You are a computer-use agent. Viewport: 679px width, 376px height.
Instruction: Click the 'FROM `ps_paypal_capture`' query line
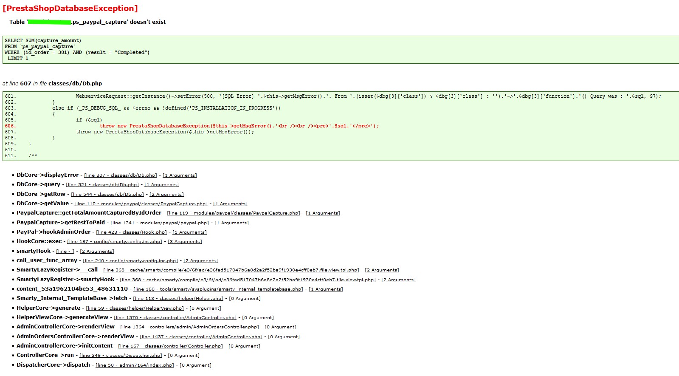[x=40, y=47]
